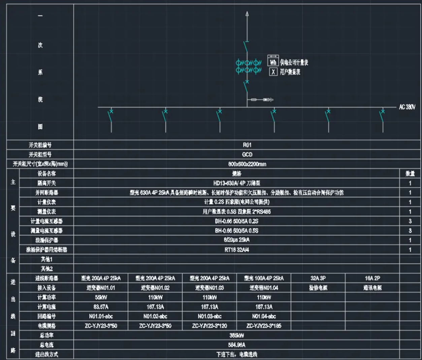Screen dimensions: 422x360
Task: Select the isolating switch symbol above the transformers
Action: 246,47
